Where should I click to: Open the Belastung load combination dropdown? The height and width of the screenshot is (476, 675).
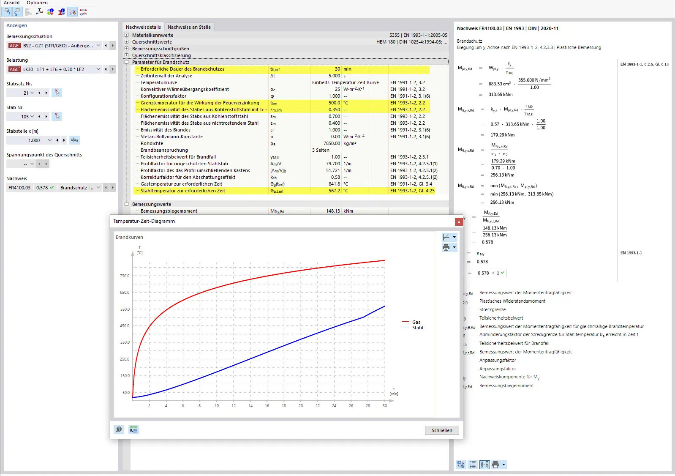(x=98, y=69)
